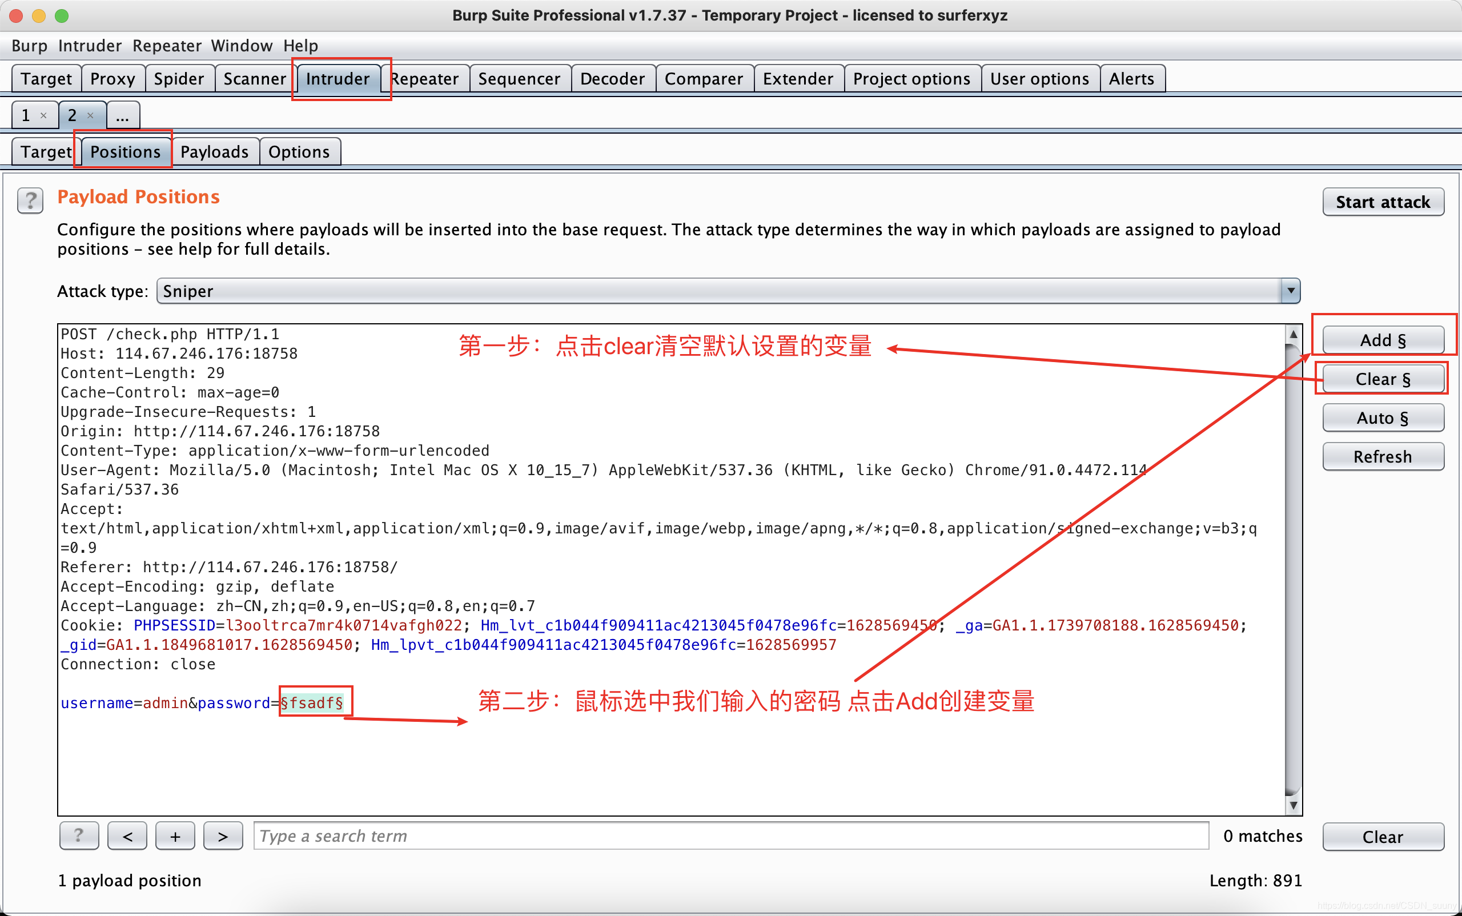This screenshot has width=1462, height=916.
Task: Click the request editor scrollbar down arrow
Action: [1293, 805]
